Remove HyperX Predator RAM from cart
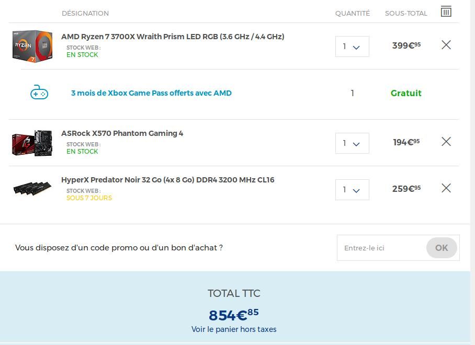This screenshot has height=345, width=475. (x=446, y=188)
